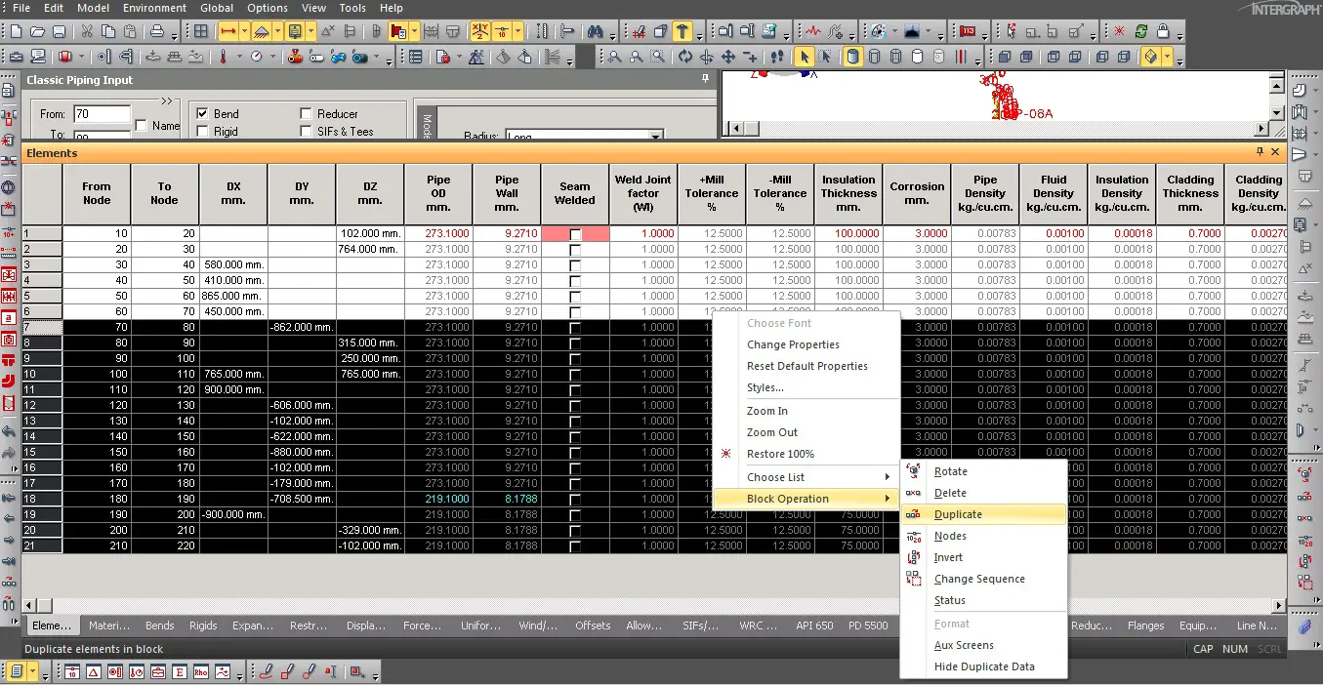Enable the Bend checkbox in Classic Piping Input
Screen dimensions: 1323x686
[201, 112]
